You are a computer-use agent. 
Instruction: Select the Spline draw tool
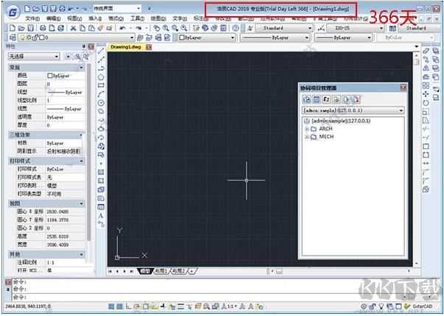(x=101, y=120)
